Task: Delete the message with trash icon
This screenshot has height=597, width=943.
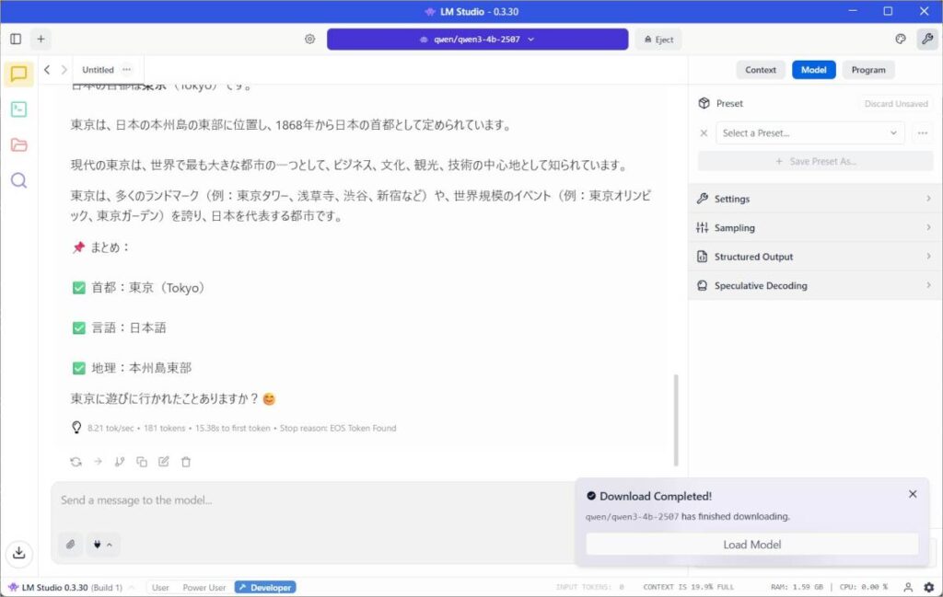Action: (186, 462)
